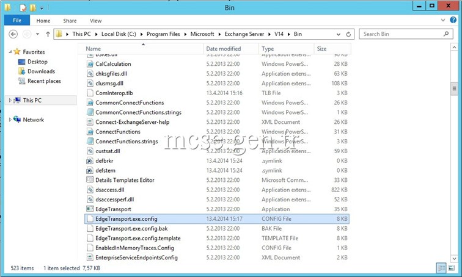Select 'EdgeTransport.exe.config.template' file name

[x=138, y=238]
